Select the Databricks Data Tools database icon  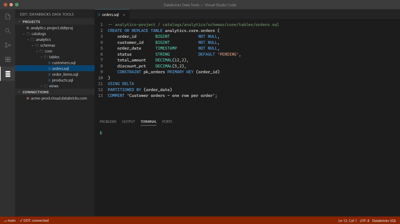8,74
